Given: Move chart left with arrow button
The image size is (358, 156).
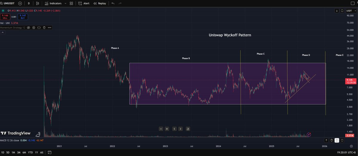Looking at the screenshot, I should click(x=174, y=129).
